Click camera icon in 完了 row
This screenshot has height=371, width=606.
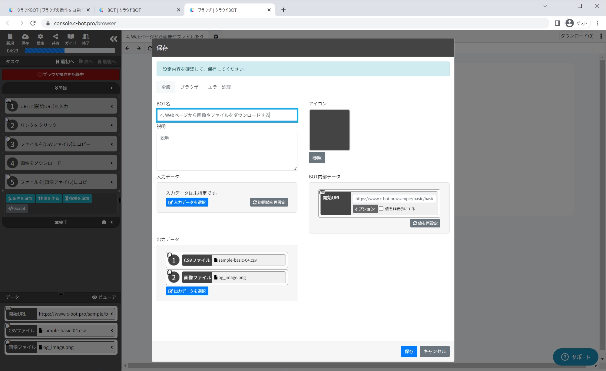pos(104,222)
